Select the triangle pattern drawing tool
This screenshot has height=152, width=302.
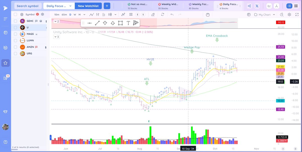point(136,23)
